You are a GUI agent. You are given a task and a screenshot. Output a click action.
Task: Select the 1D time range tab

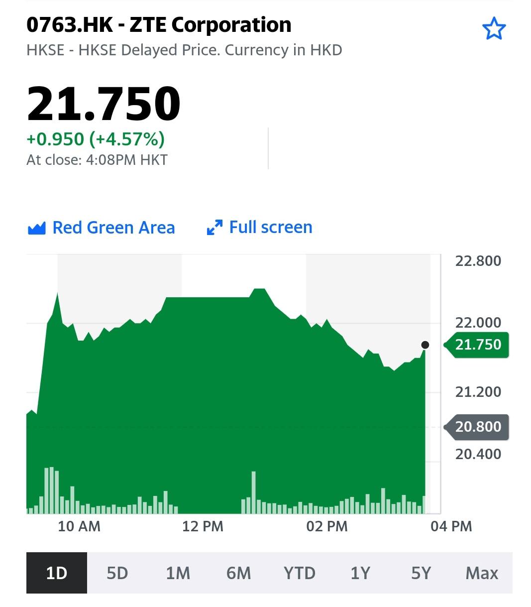pyautogui.click(x=57, y=573)
